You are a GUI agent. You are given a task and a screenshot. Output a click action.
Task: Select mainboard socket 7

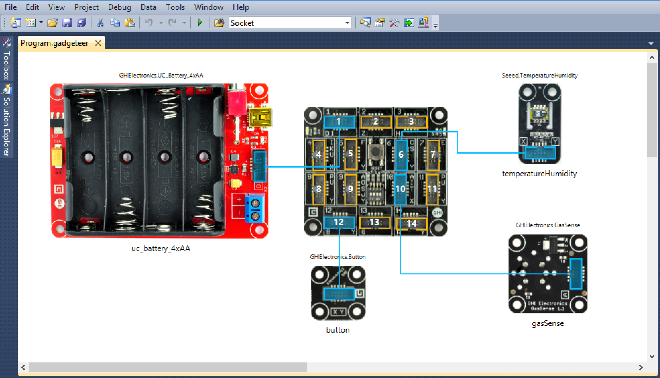(x=433, y=155)
